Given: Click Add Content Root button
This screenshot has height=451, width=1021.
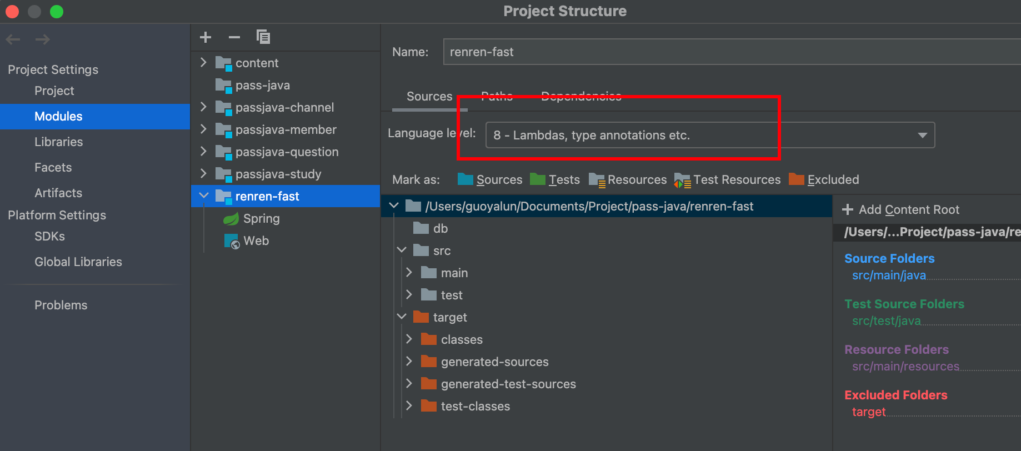Looking at the screenshot, I should tap(901, 210).
